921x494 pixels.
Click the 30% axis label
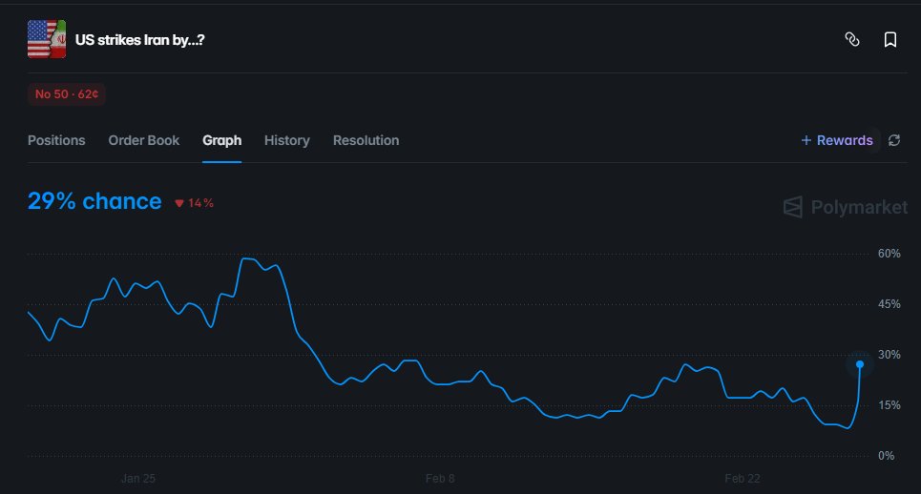[x=889, y=355]
